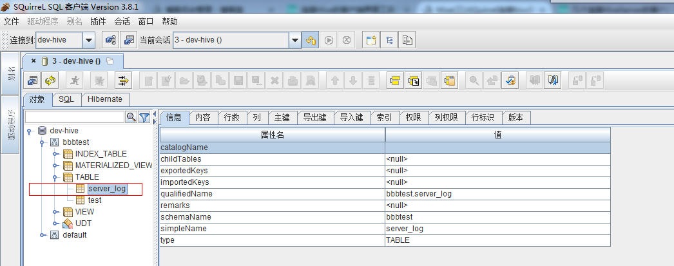The width and height of the screenshot is (674, 266).
Task: Click the new window star icon in top toolbar
Action: pos(371,41)
